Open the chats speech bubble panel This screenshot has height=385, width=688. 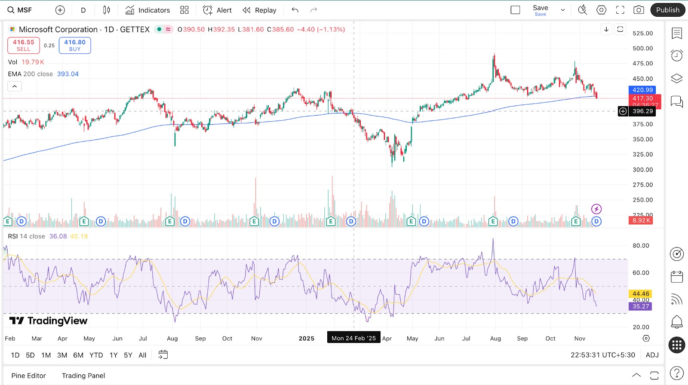click(x=677, y=101)
